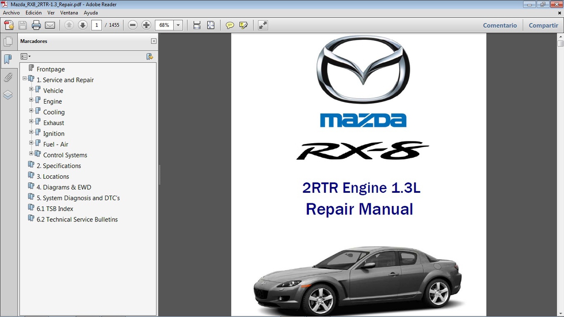Enter full-screen reading mode

(262, 25)
